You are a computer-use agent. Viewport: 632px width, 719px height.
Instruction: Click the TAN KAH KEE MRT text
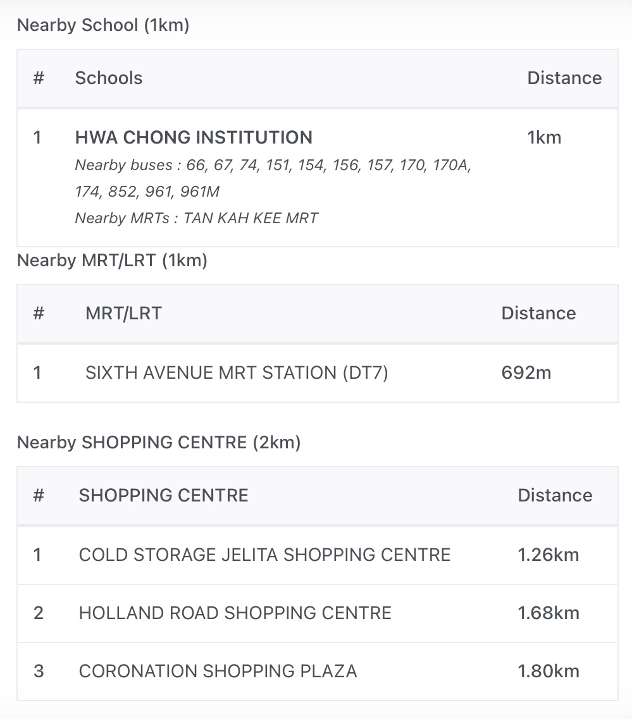click(251, 218)
